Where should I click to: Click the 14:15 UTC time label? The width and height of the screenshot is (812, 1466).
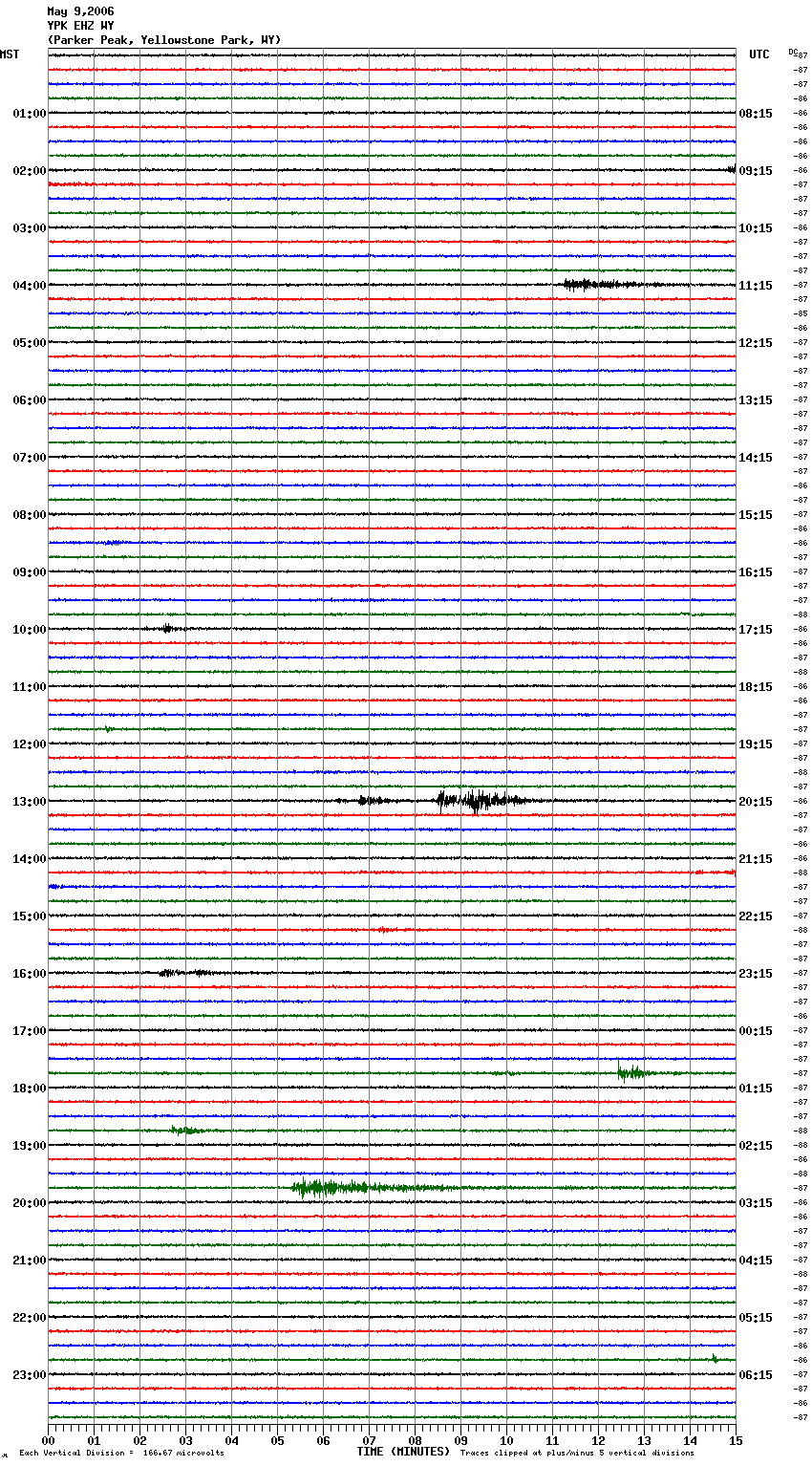click(x=756, y=458)
